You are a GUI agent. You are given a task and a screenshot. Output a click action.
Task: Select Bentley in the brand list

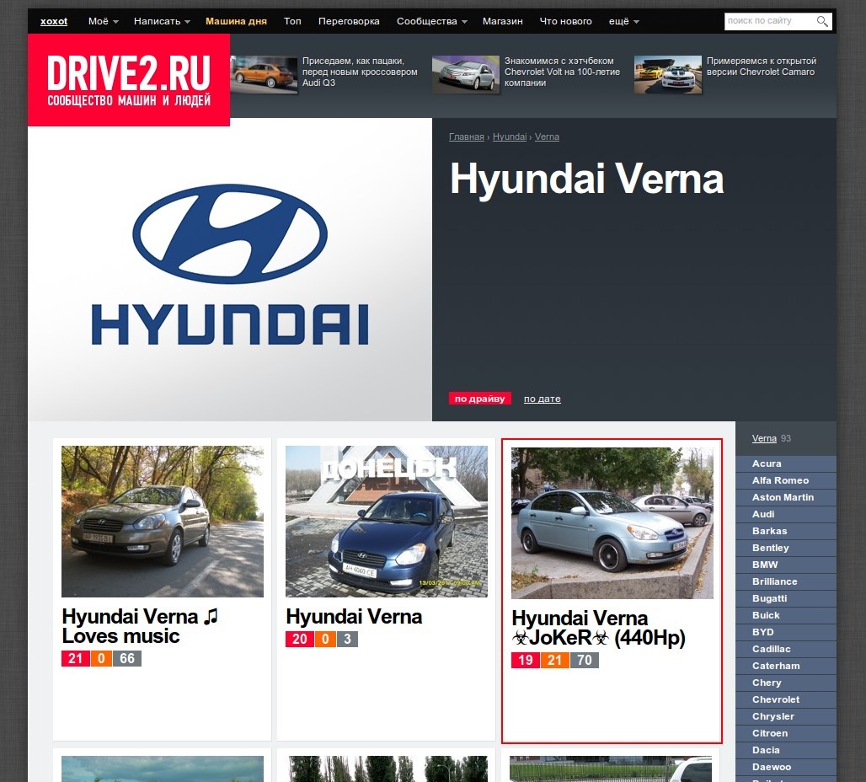[786, 549]
